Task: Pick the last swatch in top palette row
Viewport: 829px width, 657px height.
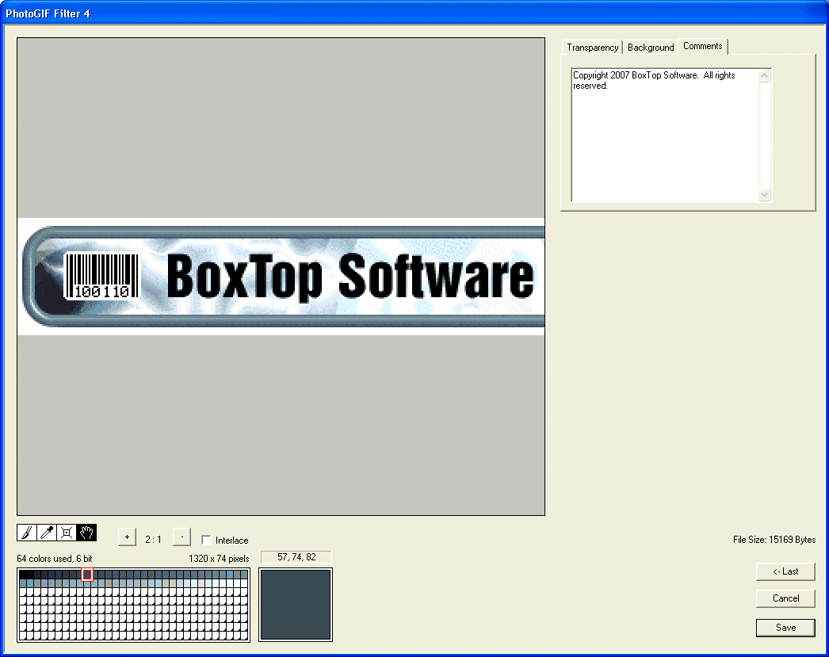Action: point(244,575)
